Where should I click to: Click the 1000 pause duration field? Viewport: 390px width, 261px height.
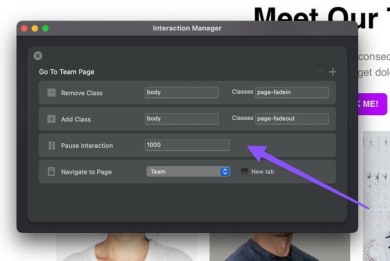(187, 145)
